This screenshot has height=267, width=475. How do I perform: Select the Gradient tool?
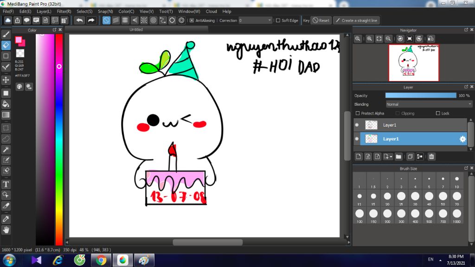pyautogui.click(x=6, y=115)
